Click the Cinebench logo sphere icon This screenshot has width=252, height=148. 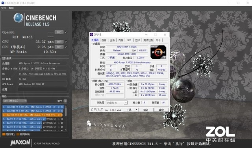[19, 18]
